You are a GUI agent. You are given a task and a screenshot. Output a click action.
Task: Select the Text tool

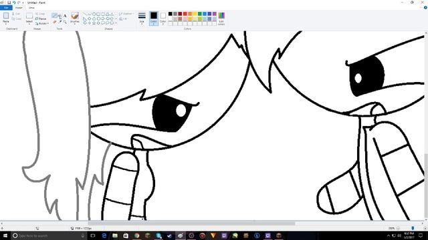click(65, 16)
